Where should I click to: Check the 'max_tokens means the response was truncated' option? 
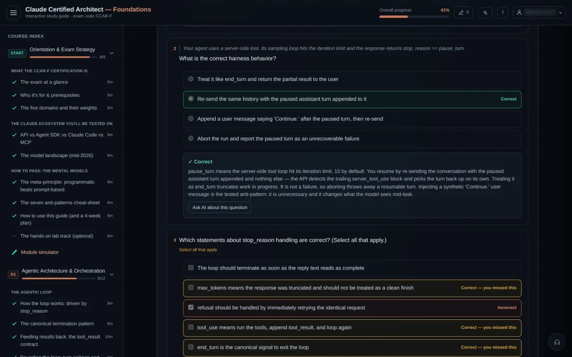(x=191, y=288)
